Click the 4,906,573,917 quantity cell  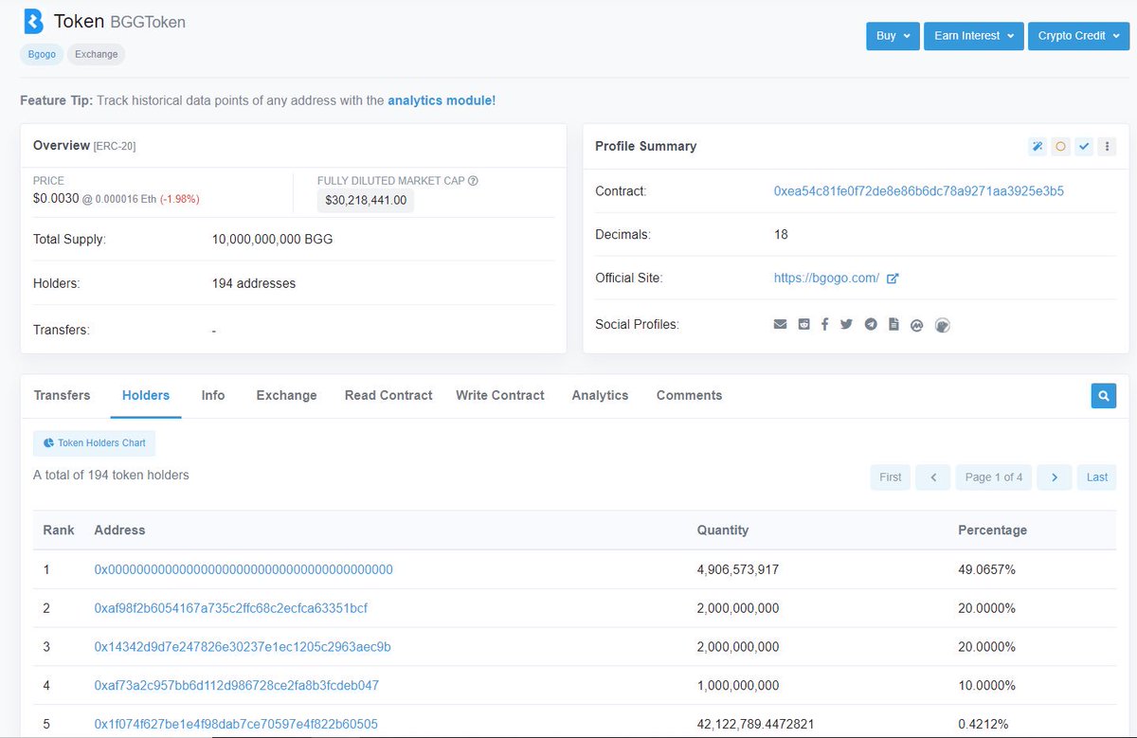pos(738,569)
